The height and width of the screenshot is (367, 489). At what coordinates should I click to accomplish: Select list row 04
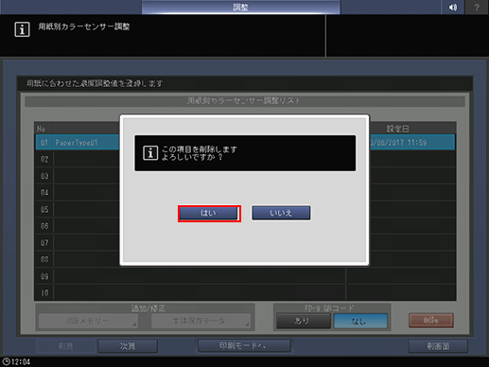[245, 193]
